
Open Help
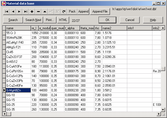click(x=153, y=20)
